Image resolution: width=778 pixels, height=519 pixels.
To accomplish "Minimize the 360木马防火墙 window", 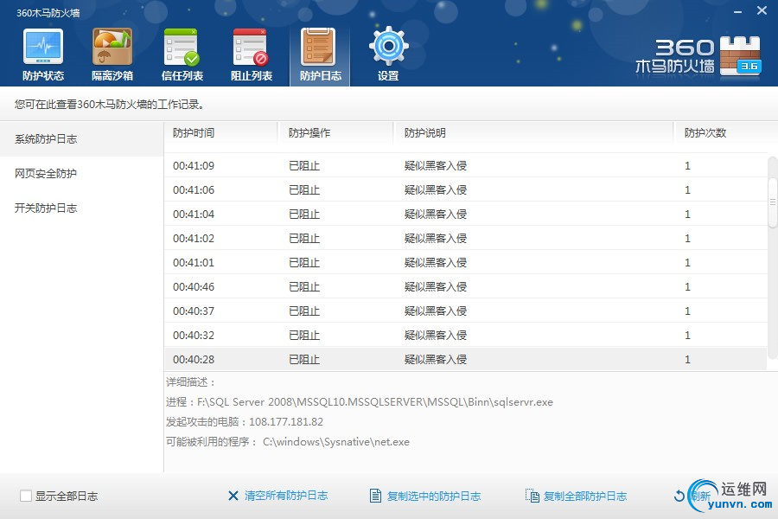I will (738, 11).
